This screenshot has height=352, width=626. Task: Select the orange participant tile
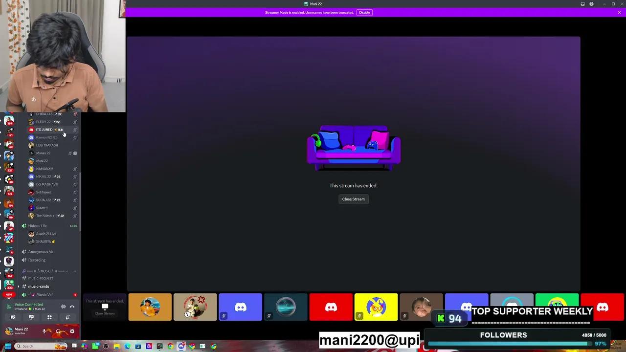pyautogui.click(x=150, y=307)
